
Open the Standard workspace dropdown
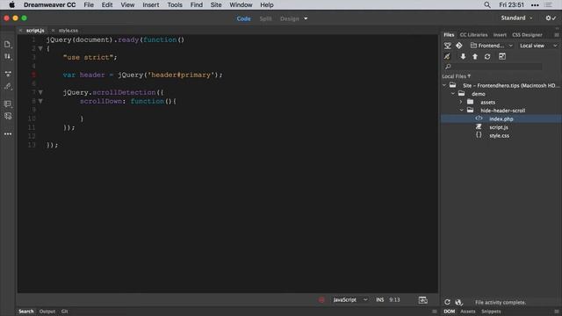tap(516, 18)
